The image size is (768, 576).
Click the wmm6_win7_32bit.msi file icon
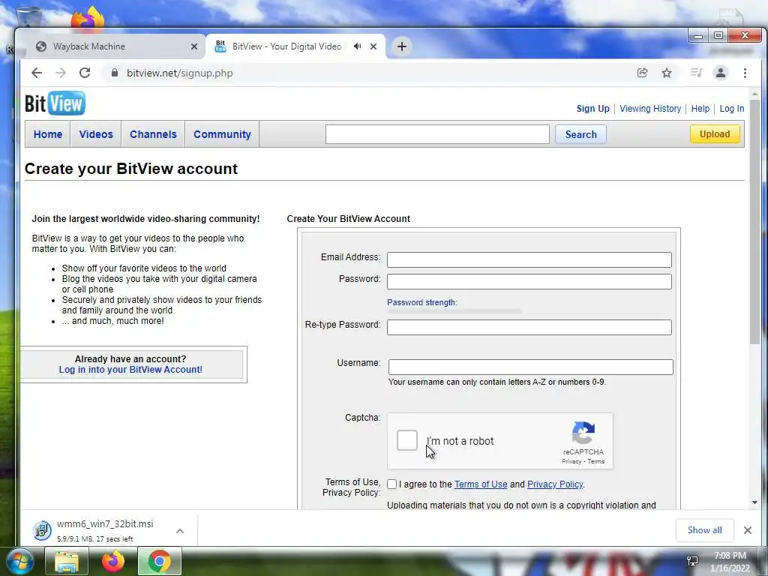[x=42, y=530]
